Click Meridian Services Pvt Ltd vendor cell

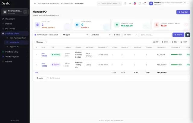click(x=79, y=55)
